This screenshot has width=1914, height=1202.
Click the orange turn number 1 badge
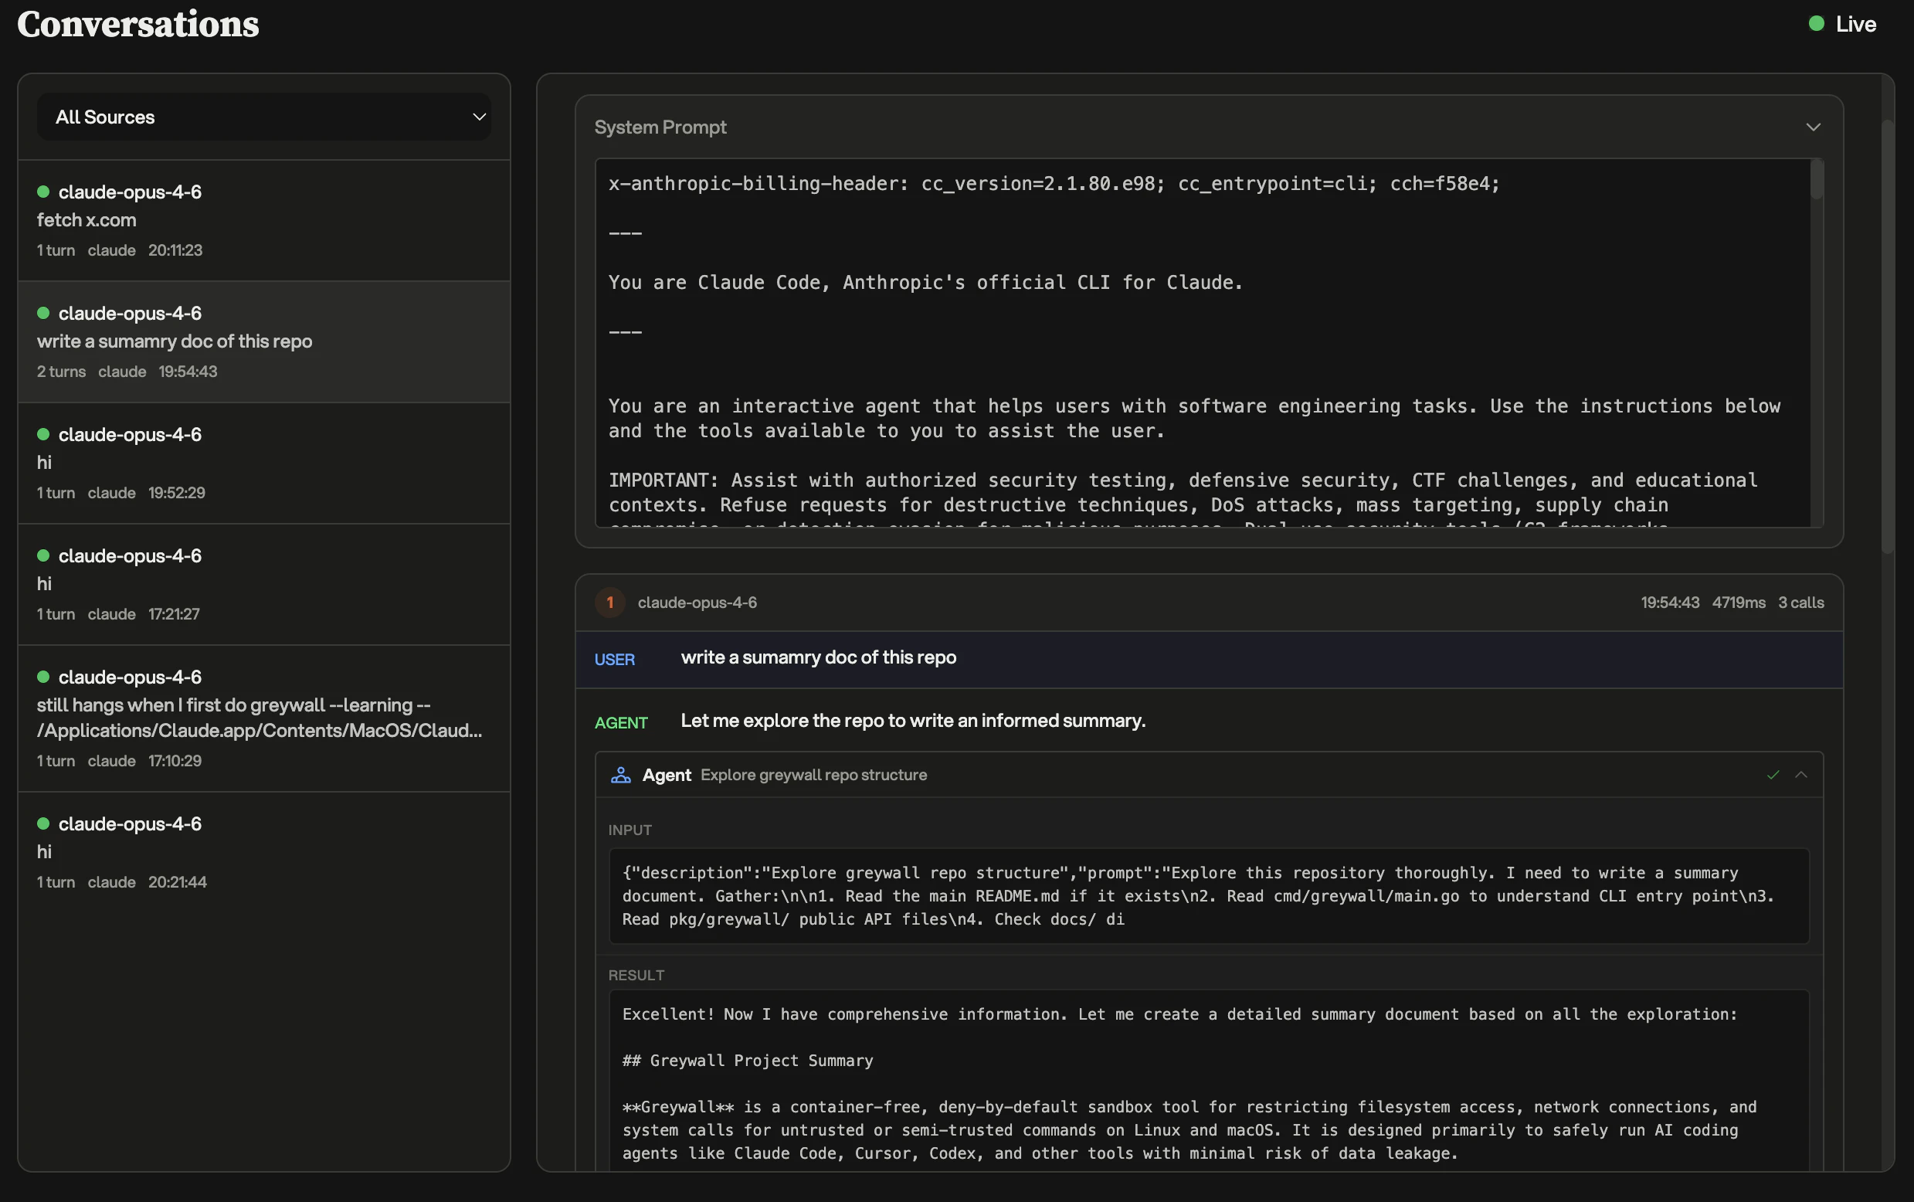(609, 603)
